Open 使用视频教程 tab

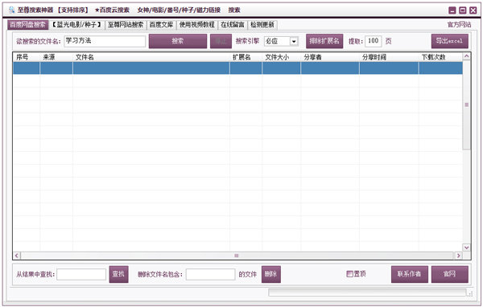pos(197,25)
